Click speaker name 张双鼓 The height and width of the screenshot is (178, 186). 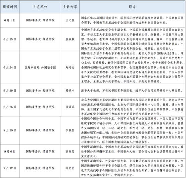coord(70,39)
